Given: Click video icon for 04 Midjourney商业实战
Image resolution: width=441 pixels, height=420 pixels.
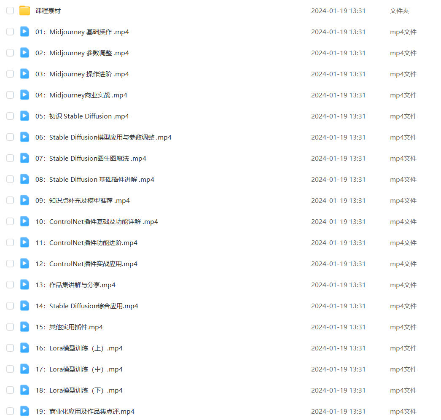Looking at the screenshot, I should click(x=24, y=95).
